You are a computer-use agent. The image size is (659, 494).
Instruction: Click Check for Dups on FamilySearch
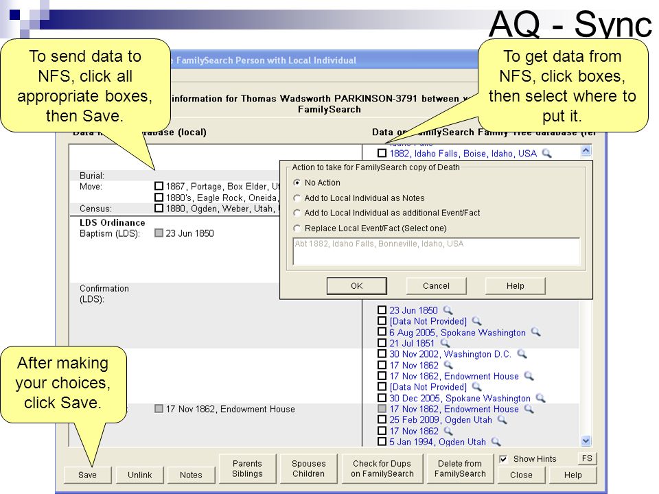pos(382,469)
